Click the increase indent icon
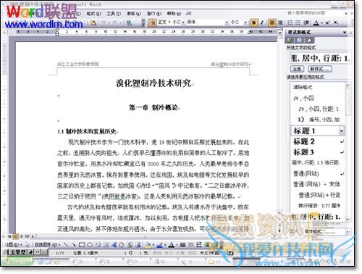This screenshot has height=274, width=362. [306, 22]
